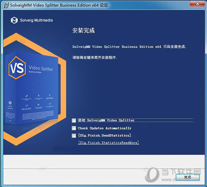
Task: Click the 完成 finish button
Action: click(187, 177)
